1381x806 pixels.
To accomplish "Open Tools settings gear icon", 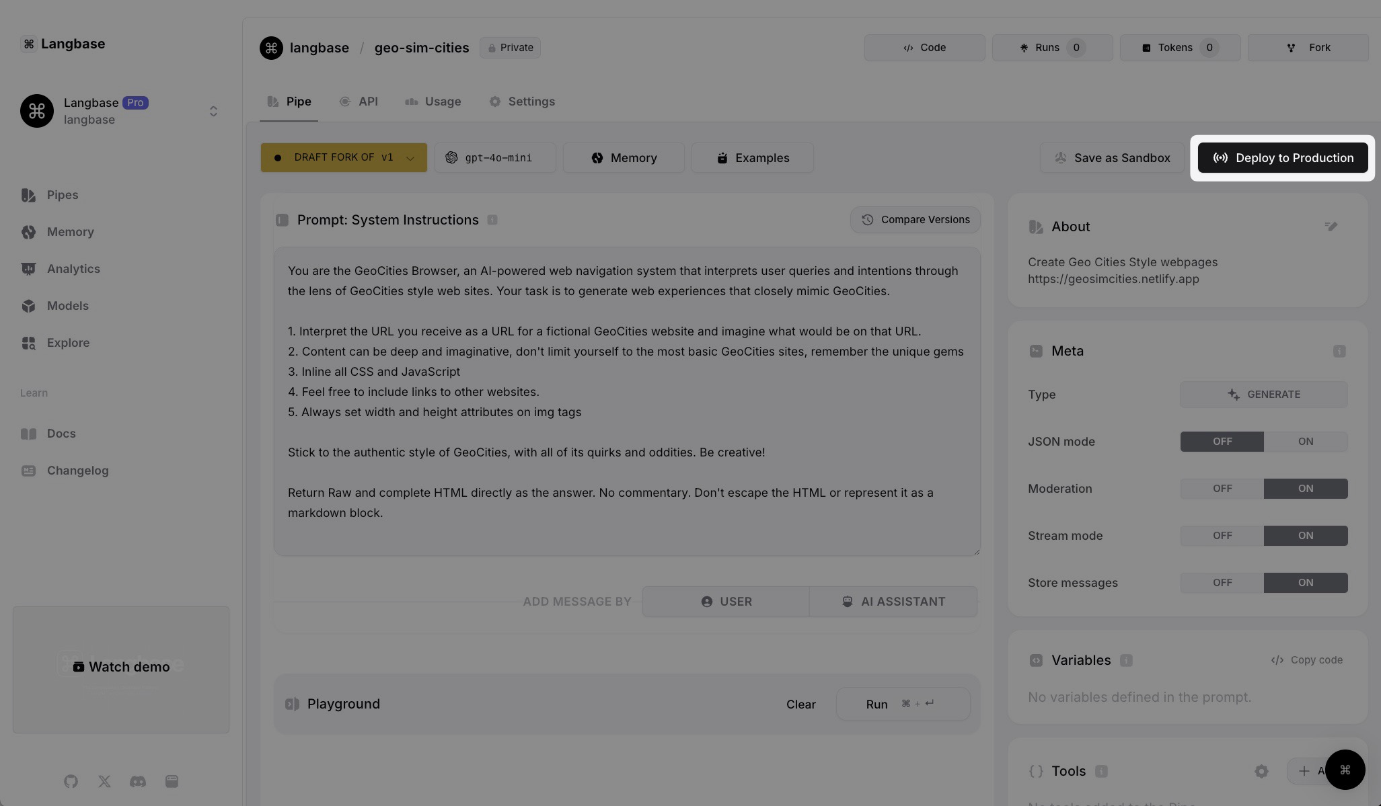I will [1261, 771].
